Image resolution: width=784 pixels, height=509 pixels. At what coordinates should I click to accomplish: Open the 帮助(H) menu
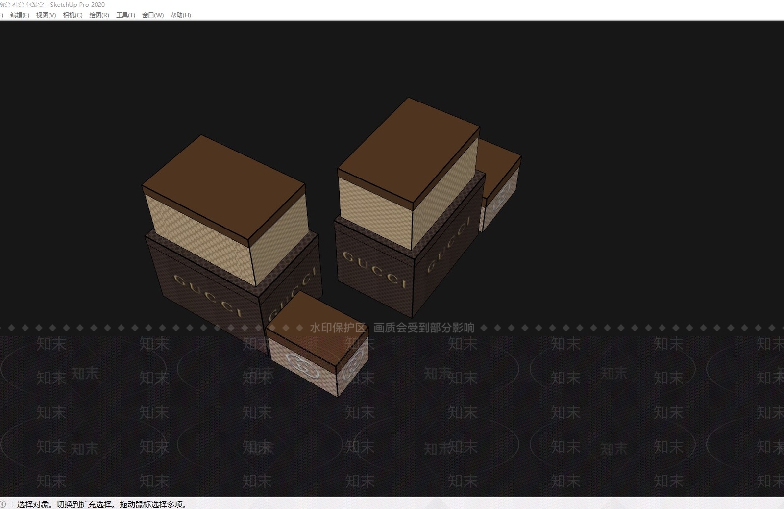[180, 15]
